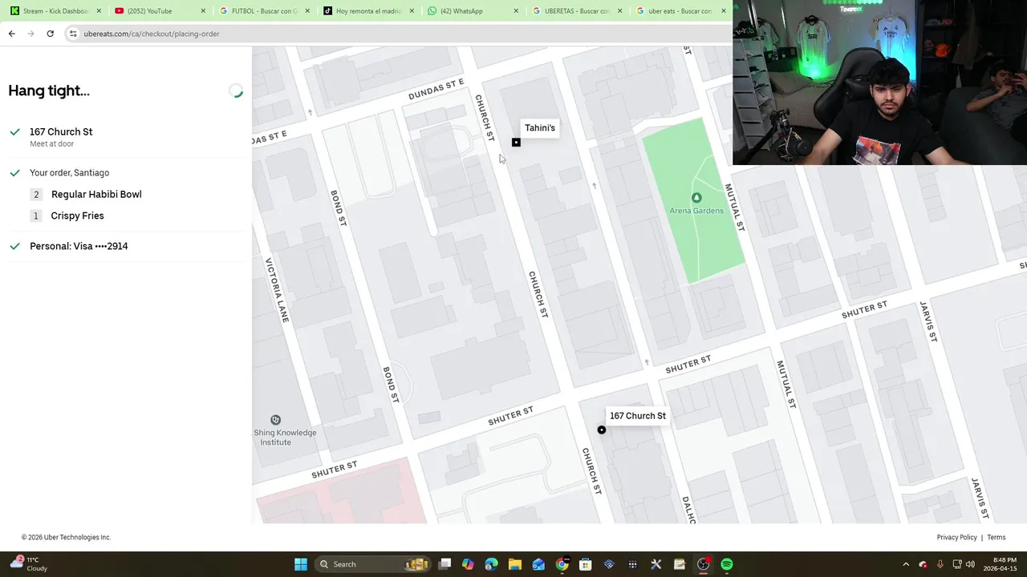View site information icon in address bar
This screenshot has height=577, width=1027.
coord(73,34)
